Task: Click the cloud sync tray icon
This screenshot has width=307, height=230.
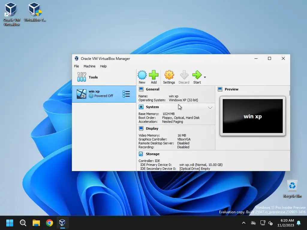Action: 253,223
